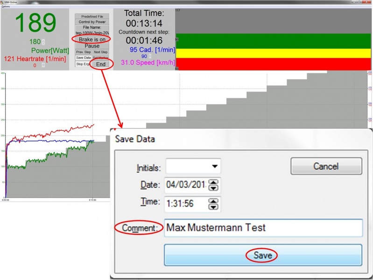Click into the Comment text field
Image resolution: width=373 pixels, height=280 pixels.
(263, 228)
